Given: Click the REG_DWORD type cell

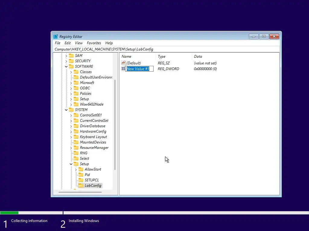Looking at the screenshot, I should tap(168, 69).
